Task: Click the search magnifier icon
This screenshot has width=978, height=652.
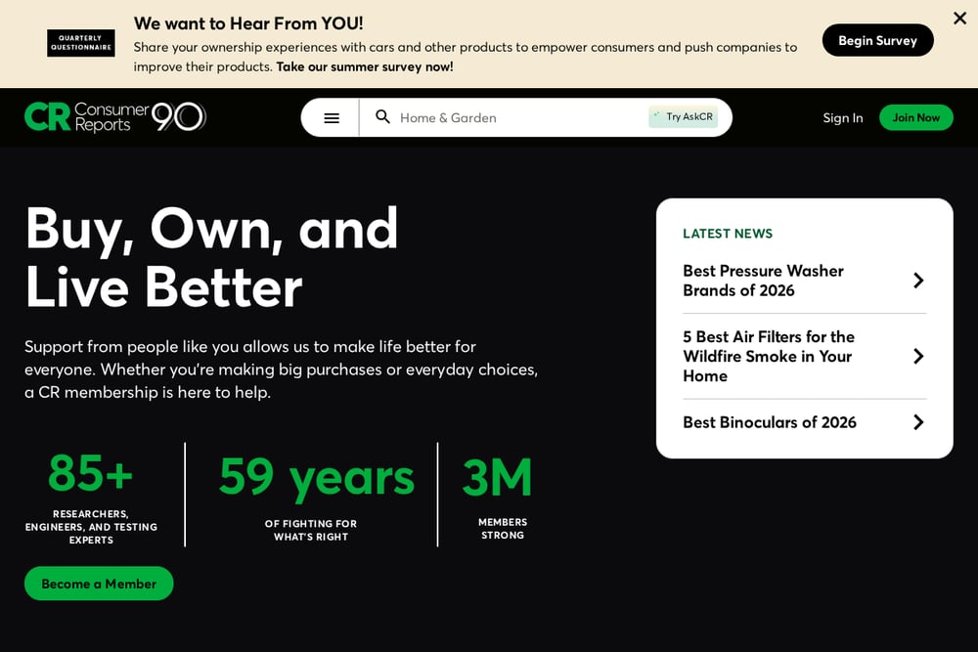Action: (x=383, y=117)
